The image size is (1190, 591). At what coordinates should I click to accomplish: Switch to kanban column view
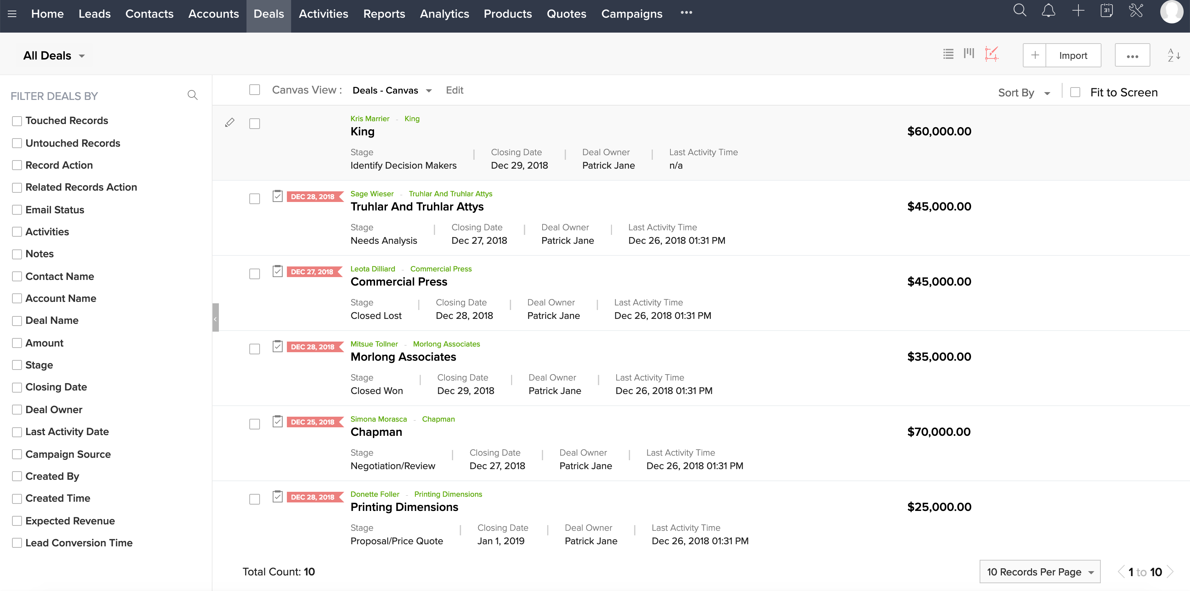point(969,54)
